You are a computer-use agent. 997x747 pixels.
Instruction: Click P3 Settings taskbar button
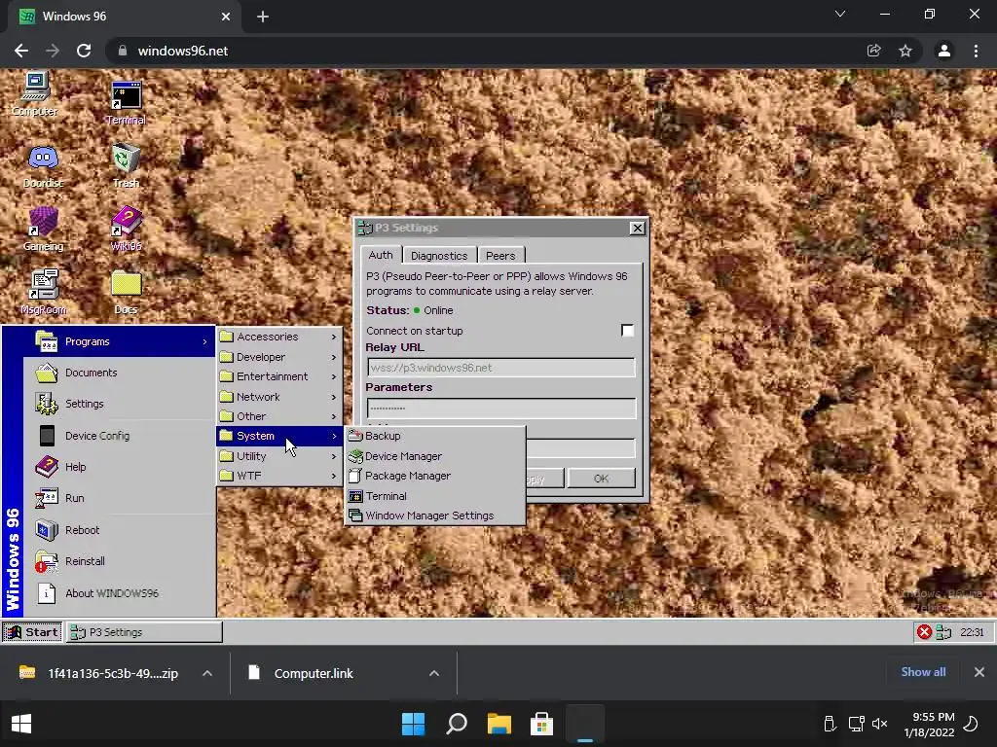tap(144, 632)
